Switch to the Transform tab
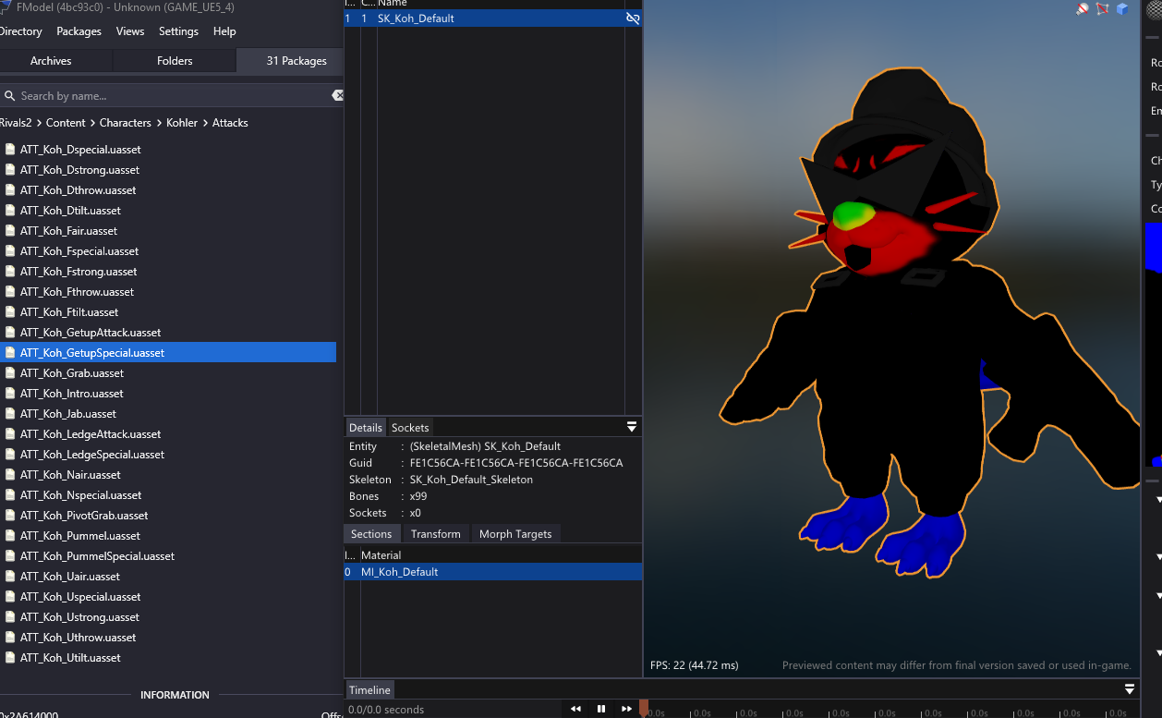1162x718 pixels. [x=436, y=534]
